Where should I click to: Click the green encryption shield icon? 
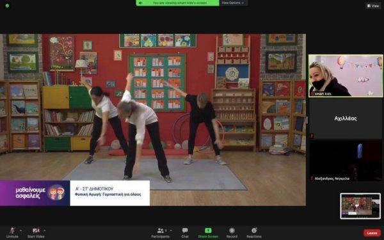(7, 5)
